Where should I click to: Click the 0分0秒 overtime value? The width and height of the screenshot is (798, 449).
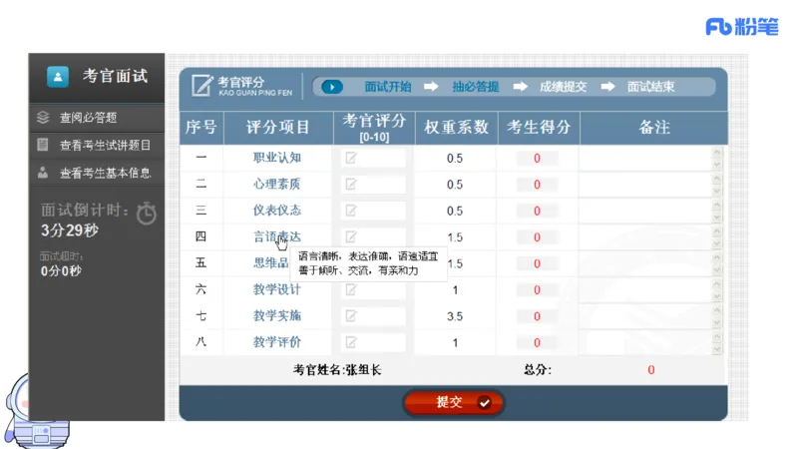tap(61, 270)
